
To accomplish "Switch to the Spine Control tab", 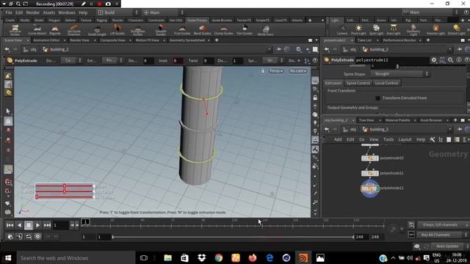I will coord(358,83).
